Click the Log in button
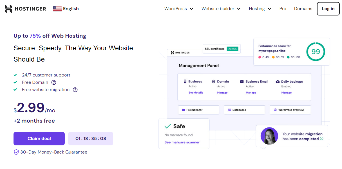This screenshot has width=342, height=169. coord(328,9)
